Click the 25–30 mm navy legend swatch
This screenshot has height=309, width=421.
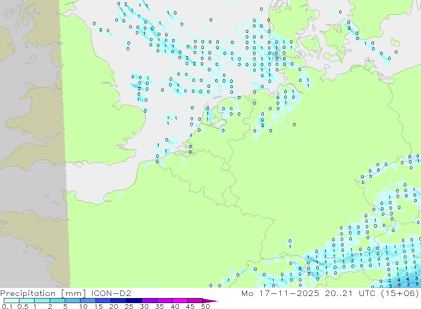pos(134,301)
